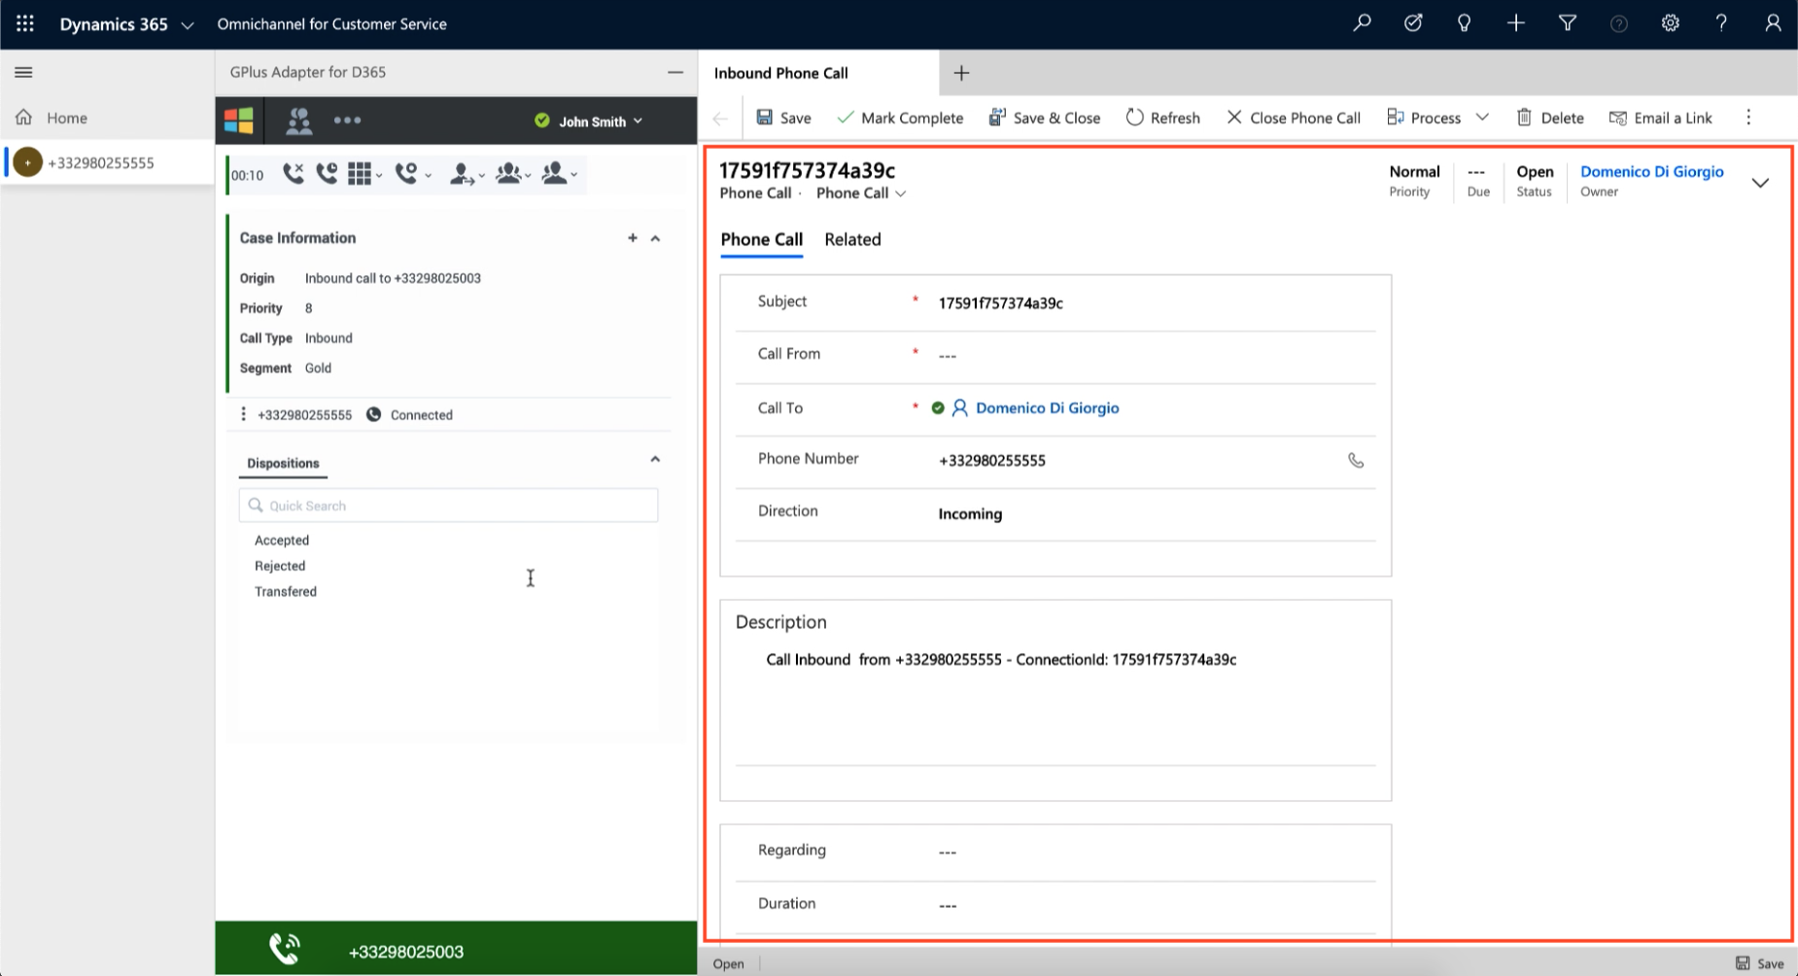Open the lightbulb assistant icon

(x=1464, y=22)
